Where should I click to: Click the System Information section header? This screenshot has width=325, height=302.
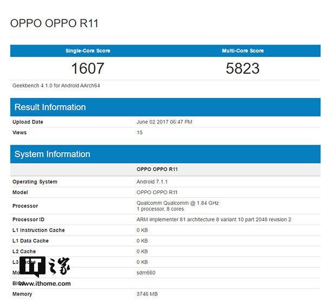pos(165,154)
